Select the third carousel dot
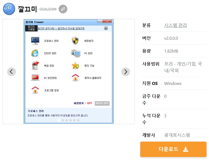 [67, 120]
